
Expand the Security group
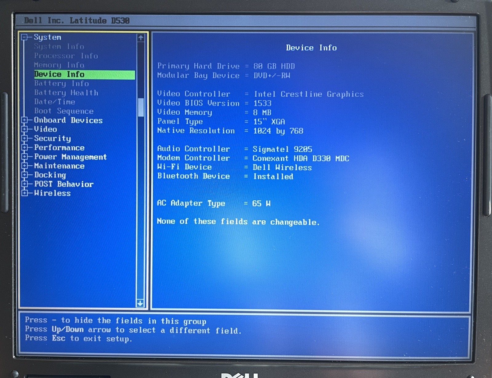pos(25,139)
